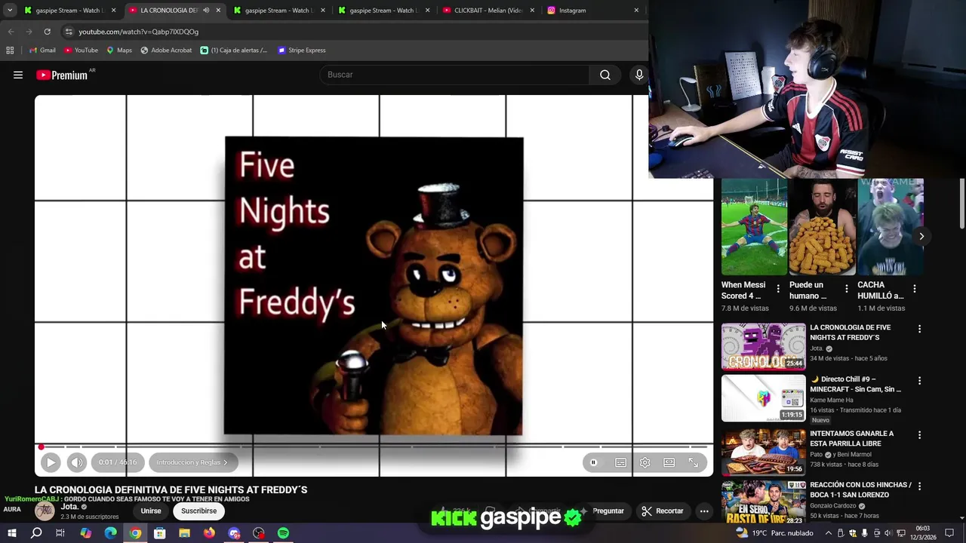Open options for CACHA HUMILLÓ short
The image size is (966, 543).
click(915, 289)
